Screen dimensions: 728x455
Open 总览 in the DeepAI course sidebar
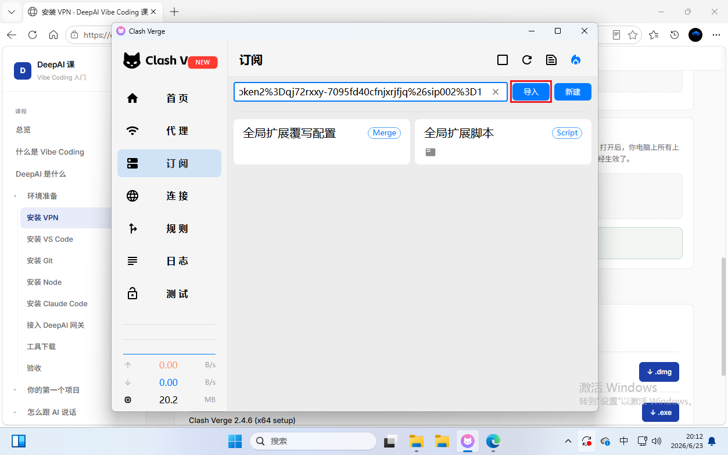[23, 130]
